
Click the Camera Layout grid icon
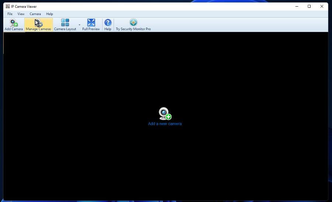(x=65, y=23)
